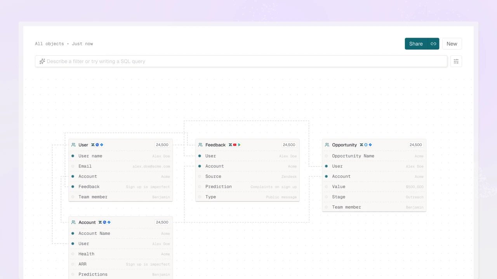Toggle the Account Name field dot
This screenshot has width=497, height=279.
tap(73, 233)
